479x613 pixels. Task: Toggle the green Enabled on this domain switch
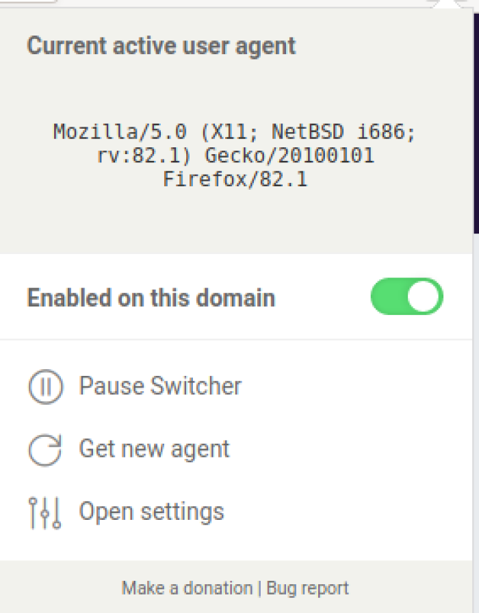[407, 297]
